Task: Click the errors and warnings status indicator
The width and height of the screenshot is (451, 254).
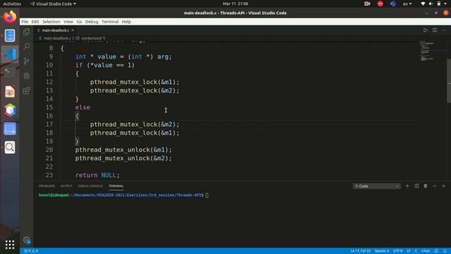Action: pyautogui.click(x=31, y=251)
